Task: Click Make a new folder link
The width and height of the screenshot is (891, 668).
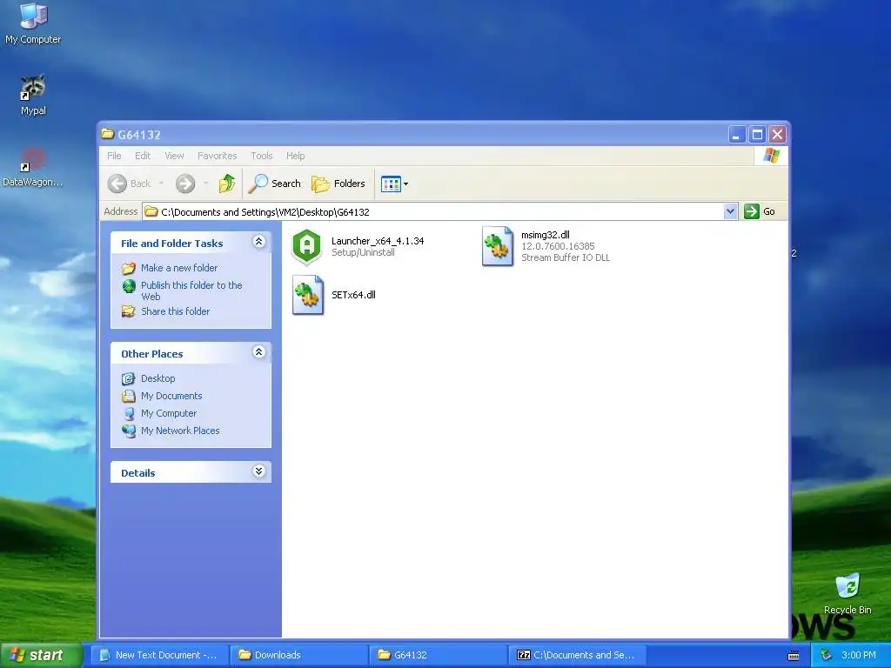Action: [x=179, y=268]
